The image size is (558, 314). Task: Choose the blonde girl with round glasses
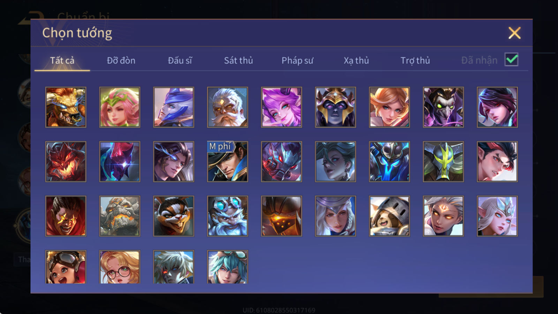click(120, 267)
